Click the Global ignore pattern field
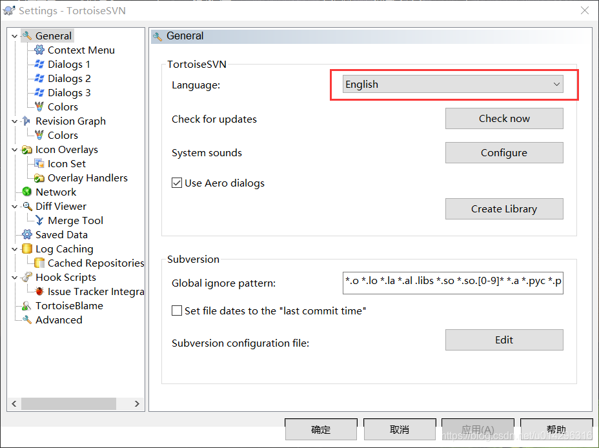Screen dimensions: 599x448 coord(452,283)
